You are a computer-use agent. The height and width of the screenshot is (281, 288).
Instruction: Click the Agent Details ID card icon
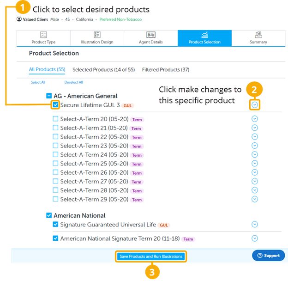click(x=151, y=35)
